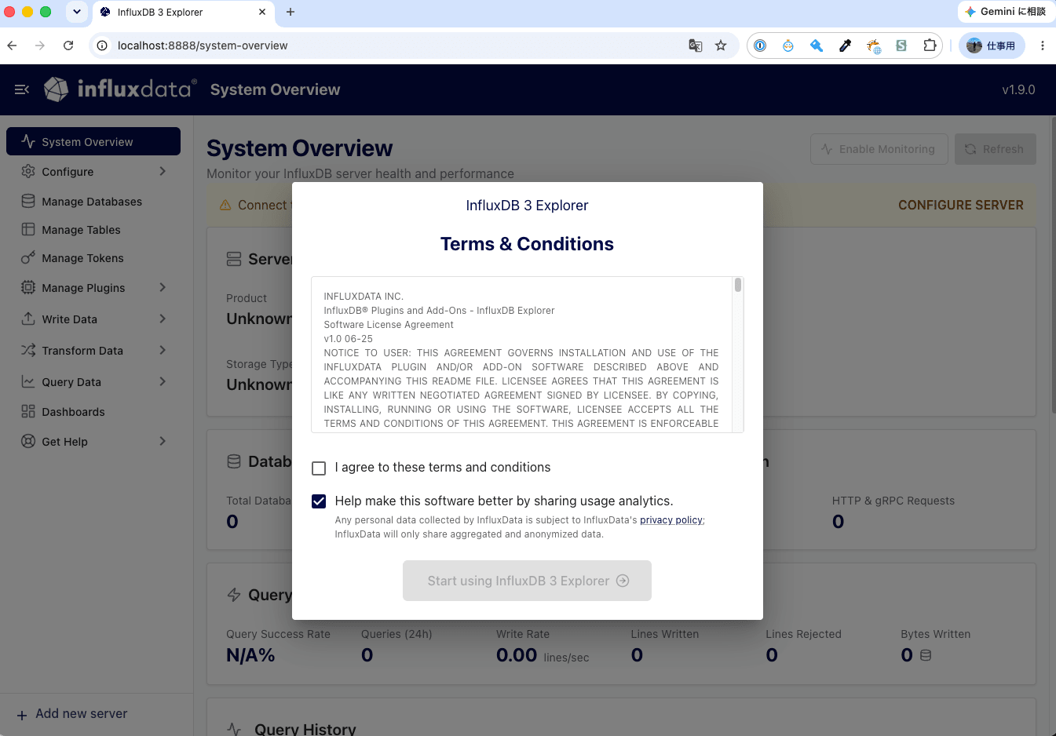
Task: Expand the Write Data submenu arrow
Action: [x=163, y=319]
